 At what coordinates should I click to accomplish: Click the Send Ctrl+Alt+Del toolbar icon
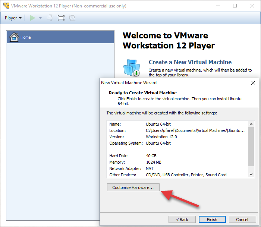[x=50, y=18]
